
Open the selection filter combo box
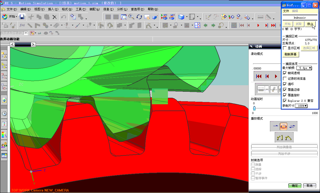click(x=14, y=33)
